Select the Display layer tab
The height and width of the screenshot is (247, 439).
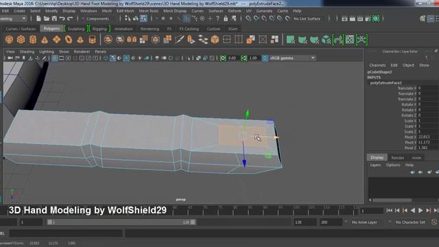pos(377,157)
